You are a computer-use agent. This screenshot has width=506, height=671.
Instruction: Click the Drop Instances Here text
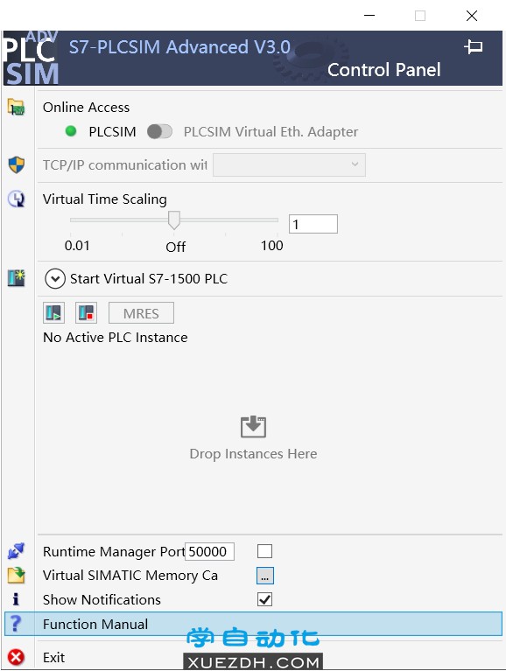tap(253, 454)
